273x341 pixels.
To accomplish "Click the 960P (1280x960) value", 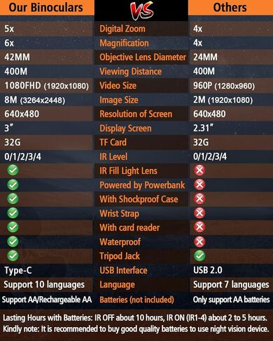I will pyautogui.click(x=224, y=86).
